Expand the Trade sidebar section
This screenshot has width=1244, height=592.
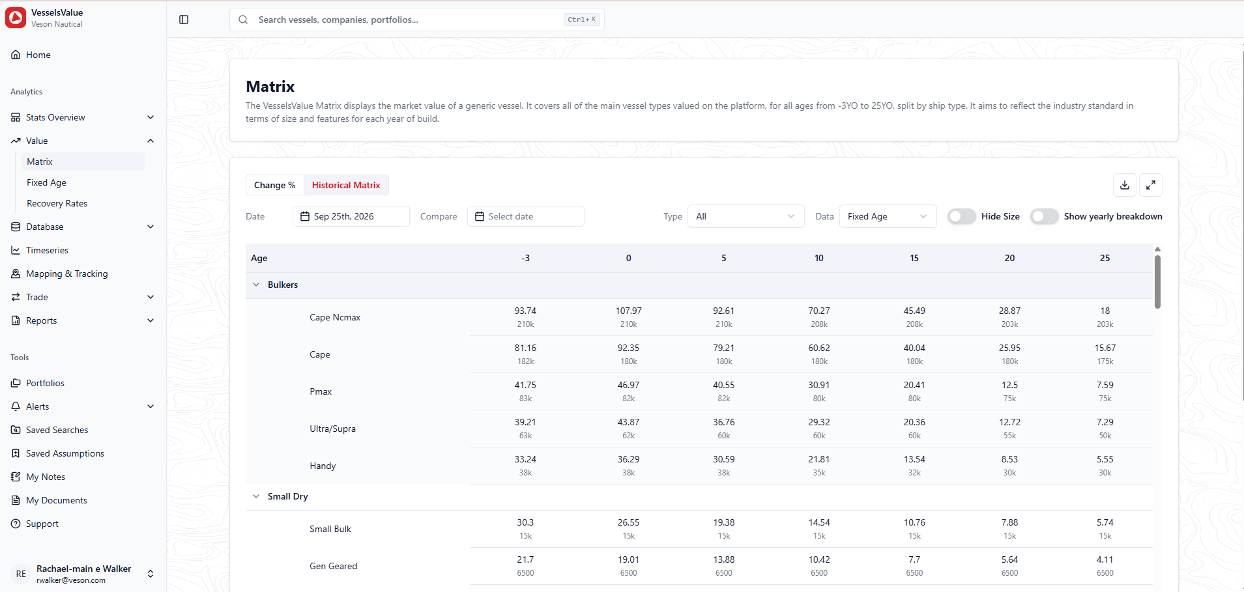tap(82, 297)
